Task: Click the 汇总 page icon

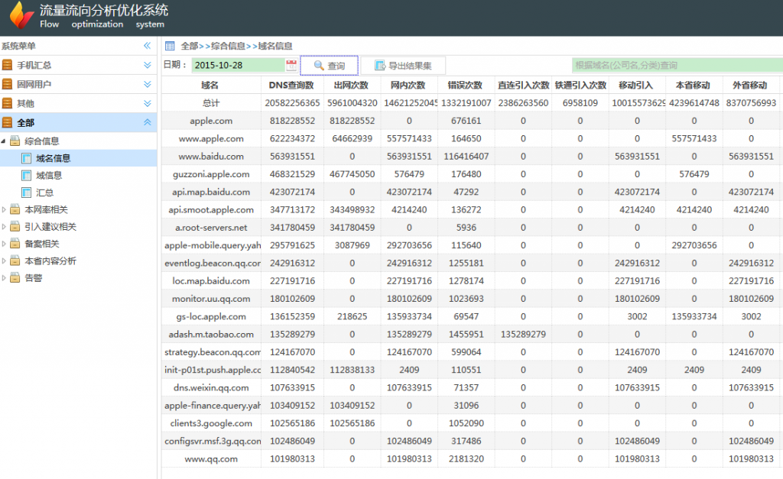Action: click(x=27, y=192)
